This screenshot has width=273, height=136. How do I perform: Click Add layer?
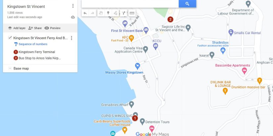pos(17,28)
